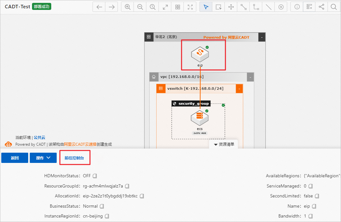341x222 pixels.
Task: Click the vswitch orange icon
Action: pyautogui.click(x=161, y=88)
